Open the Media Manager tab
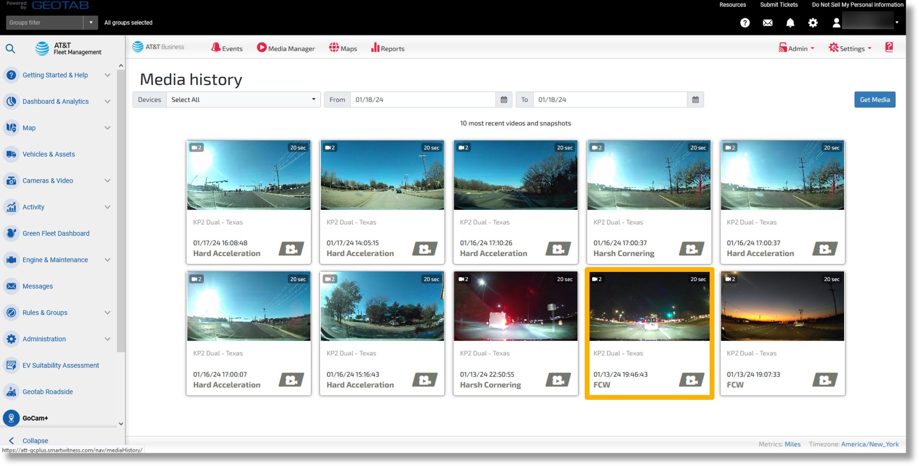 click(x=286, y=48)
